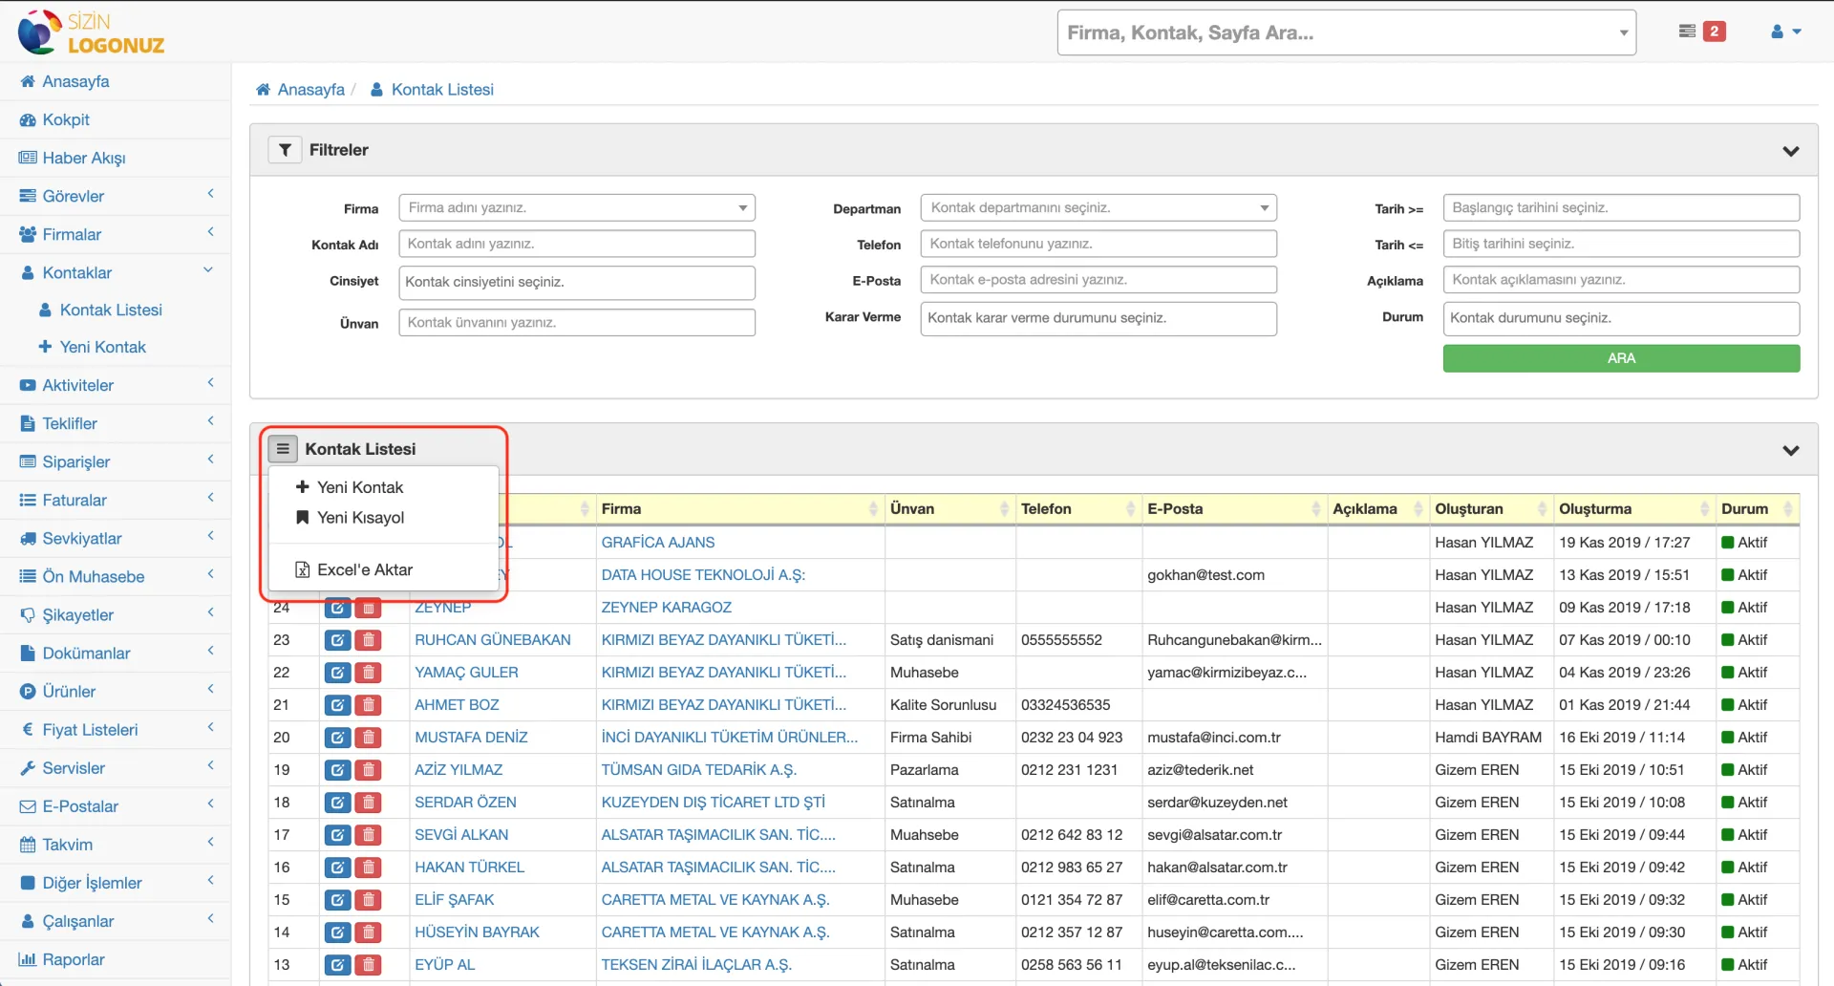Image resolution: width=1834 pixels, height=986 pixels.
Task: Click the Anasayfa home icon in breadcrumb
Action: tap(265, 88)
